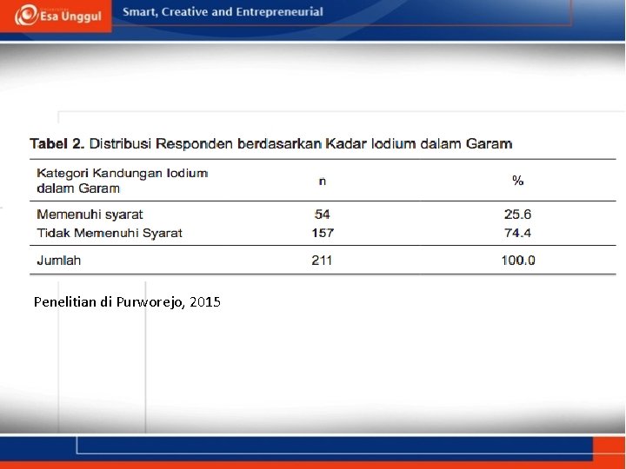Click the Penelitian di Purworejo, 2015 caption
This screenshot has height=469, width=626.
point(127,302)
